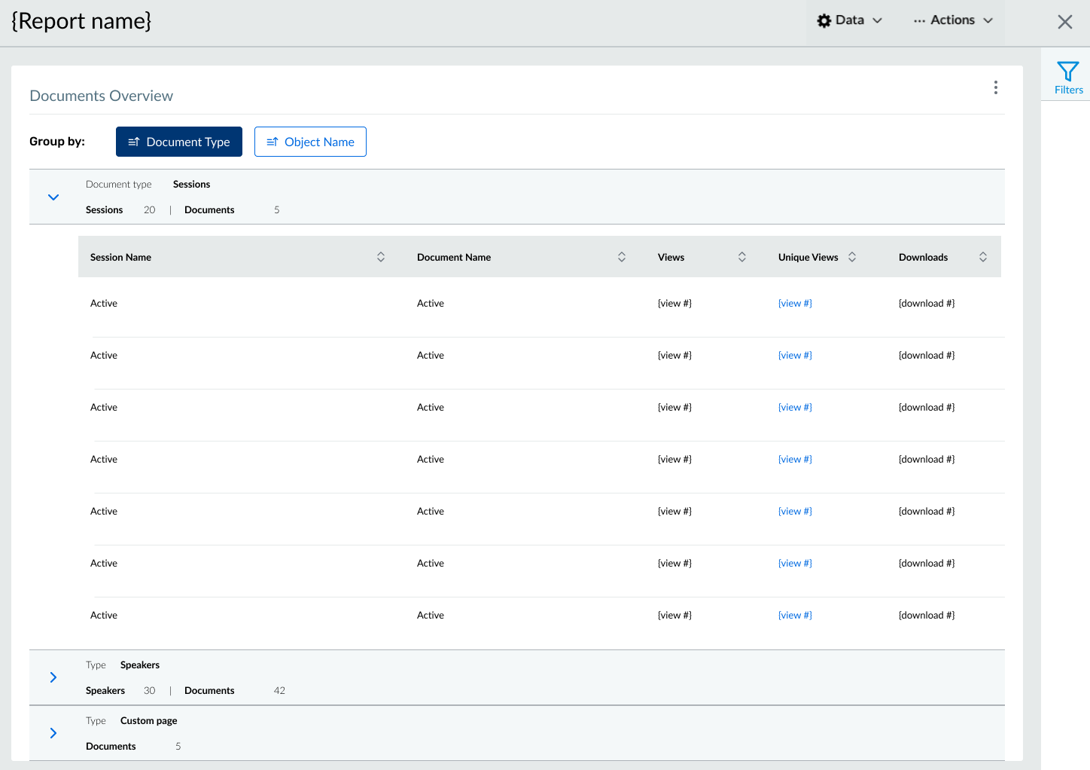
Task: Click the seventh row's Unique Views link
Action: click(x=795, y=616)
